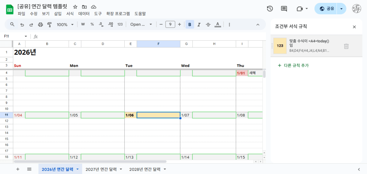Open all sheets list icon
Image resolution: width=367 pixels, height=174 pixels.
click(x=29, y=169)
